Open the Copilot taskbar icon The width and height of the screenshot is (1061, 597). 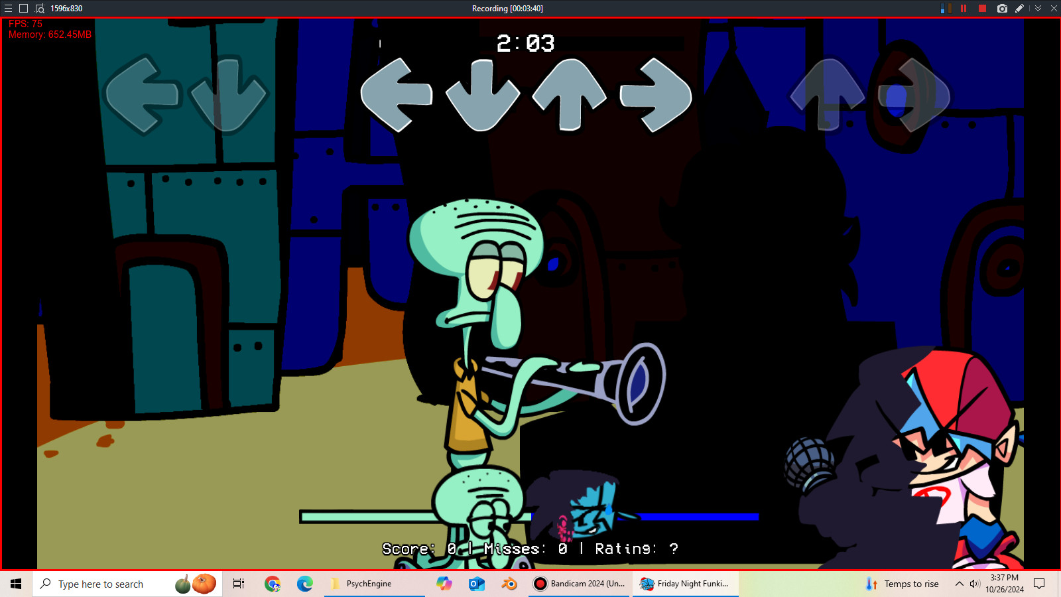click(x=444, y=584)
